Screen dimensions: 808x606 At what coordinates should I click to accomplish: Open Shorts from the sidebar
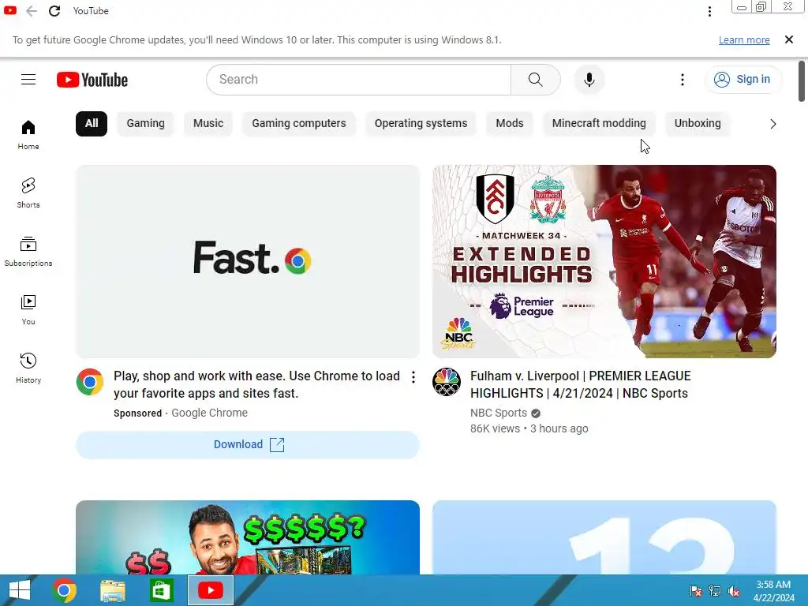28,193
